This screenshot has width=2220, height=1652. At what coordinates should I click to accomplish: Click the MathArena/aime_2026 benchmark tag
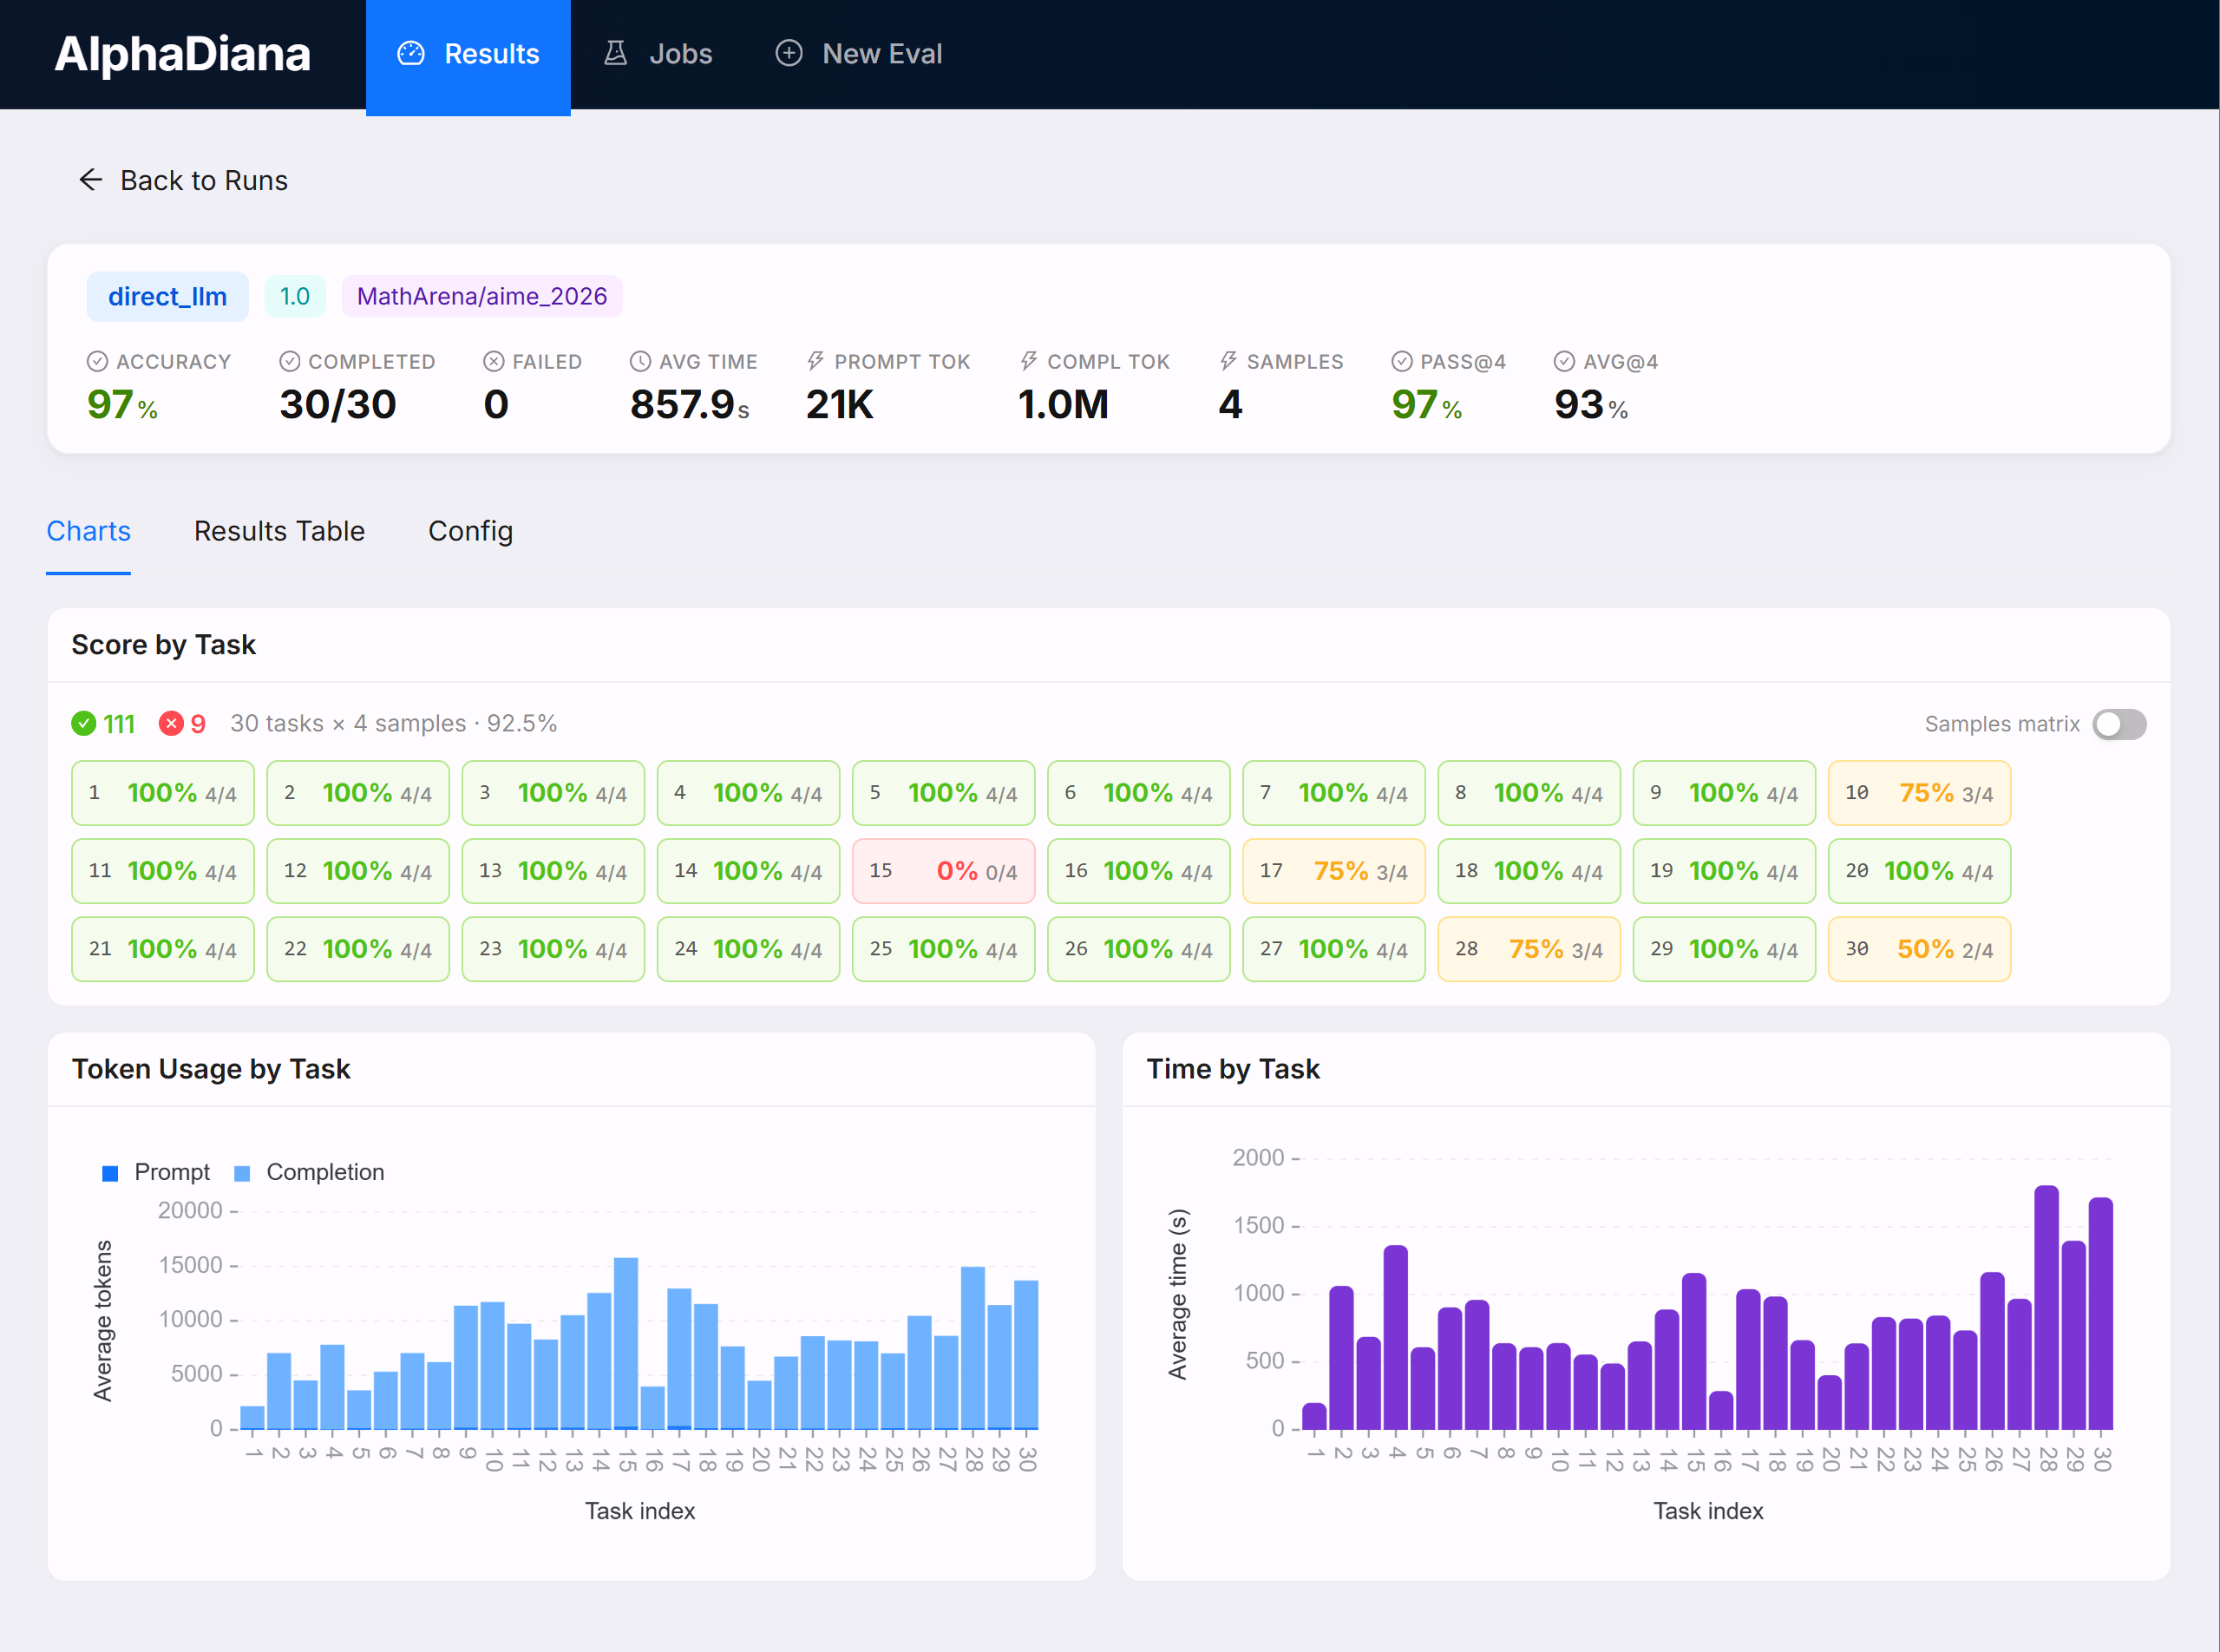pos(482,296)
